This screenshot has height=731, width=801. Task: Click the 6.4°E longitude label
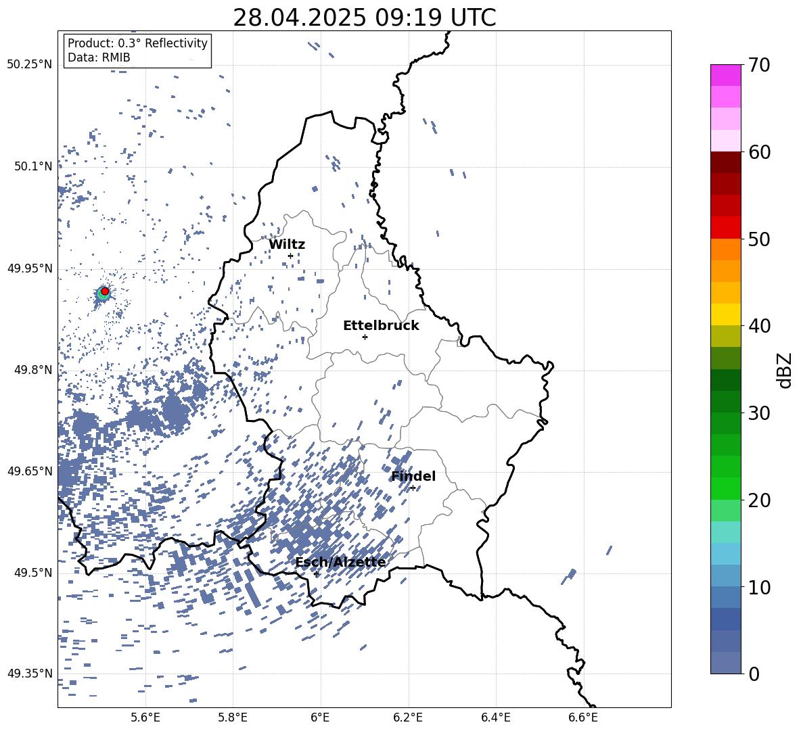click(495, 717)
